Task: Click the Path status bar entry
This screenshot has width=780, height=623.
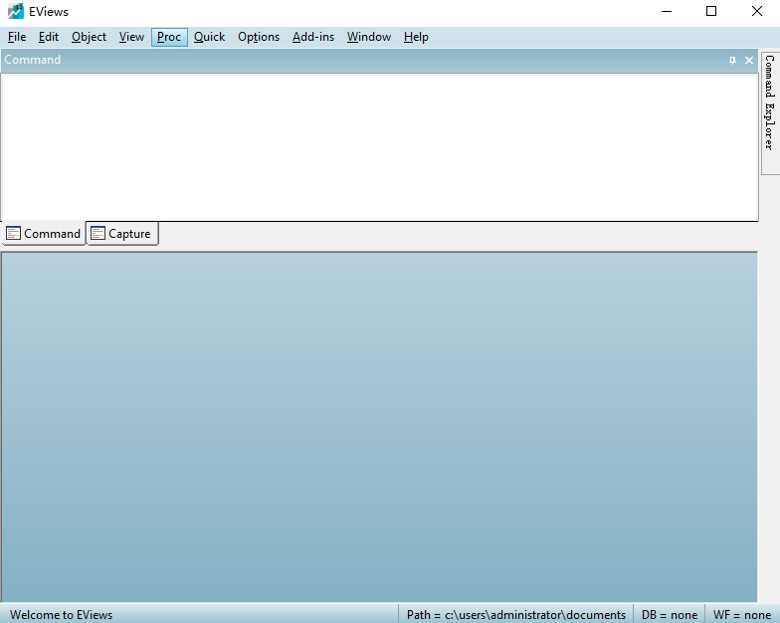Action: [x=515, y=615]
